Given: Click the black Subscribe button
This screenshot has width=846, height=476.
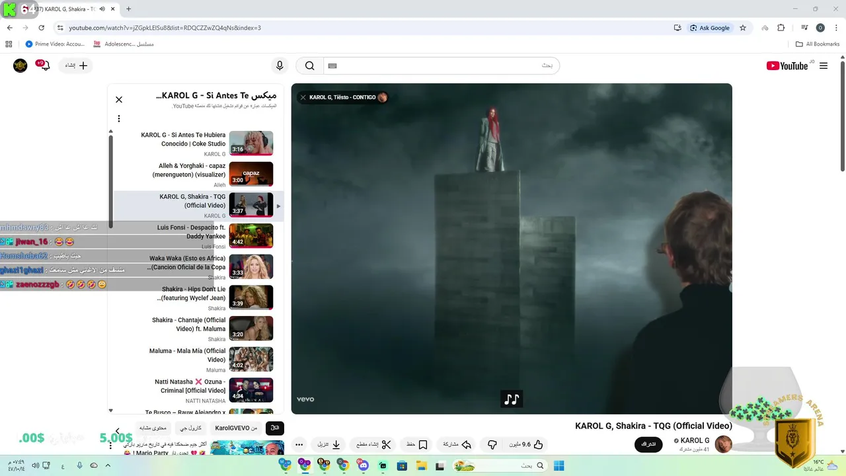Looking at the screenshot, I should pos(648,444).
